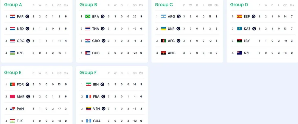Click the GD column header in Group D
This screenshot has height=124, width=298.
[x=285, y=5]
